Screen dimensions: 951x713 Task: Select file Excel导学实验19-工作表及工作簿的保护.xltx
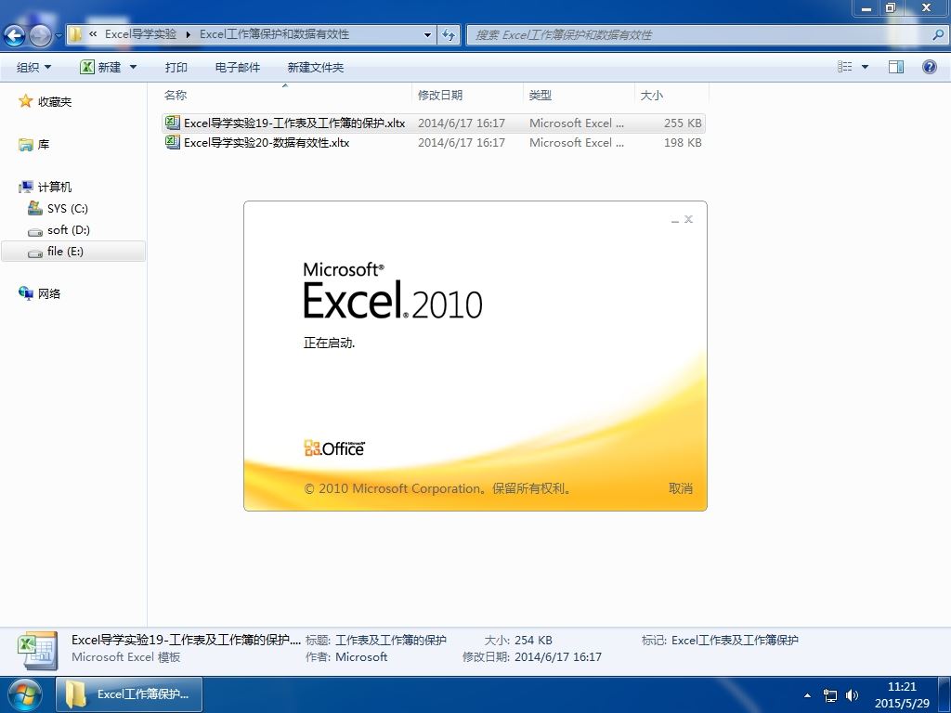tap(434, 123)
